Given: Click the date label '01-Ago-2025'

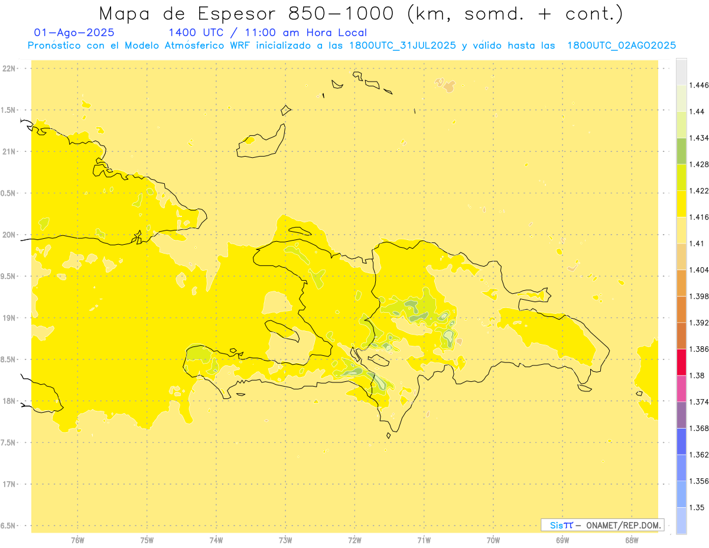Looking at the screenshot, I should pyautogui.click(x=74, y=33).
